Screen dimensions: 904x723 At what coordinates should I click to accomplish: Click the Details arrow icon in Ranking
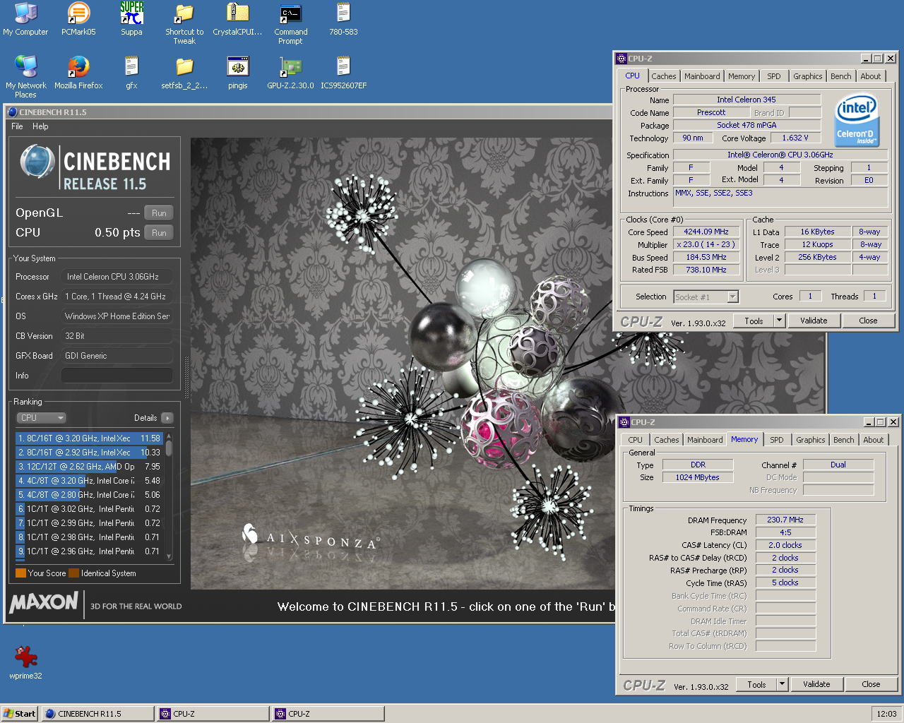[x=167, y=418]
